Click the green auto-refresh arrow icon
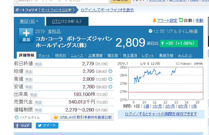209x135 pixels. click(x=181, y=20)
